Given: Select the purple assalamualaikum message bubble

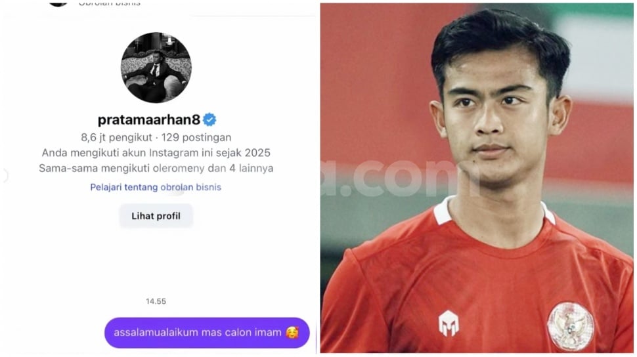Looking at the screenshot, I should (207, 333).
